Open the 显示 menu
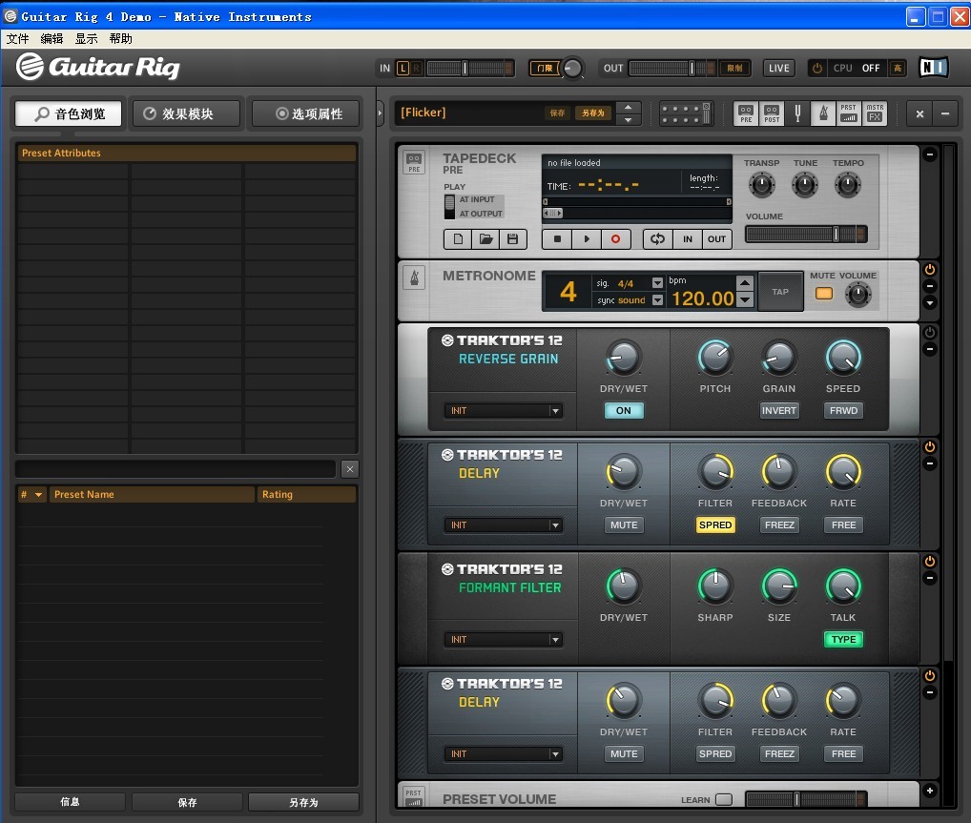This screenshot has height=823, width=971. 86,38
